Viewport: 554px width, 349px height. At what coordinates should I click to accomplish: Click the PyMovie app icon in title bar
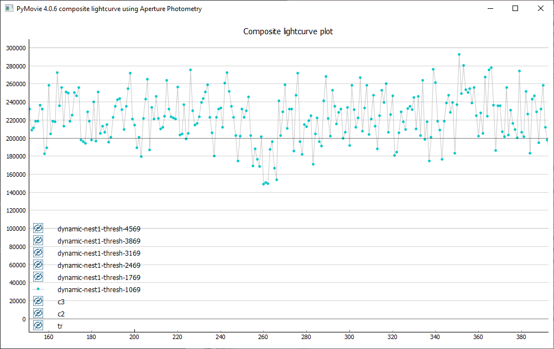pyautogui.click(x=9, y=9)
